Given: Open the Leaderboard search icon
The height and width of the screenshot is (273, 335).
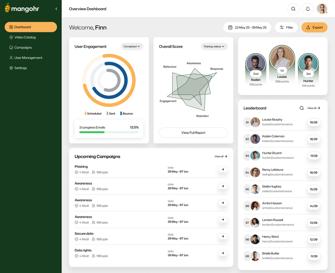Looking at the screenshot, I should pos(301,108).
